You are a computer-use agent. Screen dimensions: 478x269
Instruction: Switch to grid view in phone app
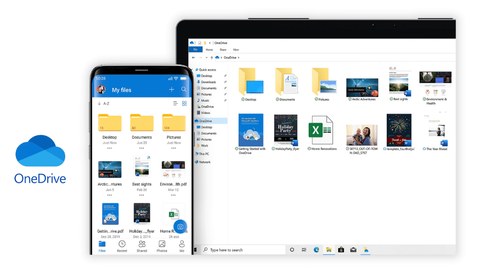click(x=184, y=104)
